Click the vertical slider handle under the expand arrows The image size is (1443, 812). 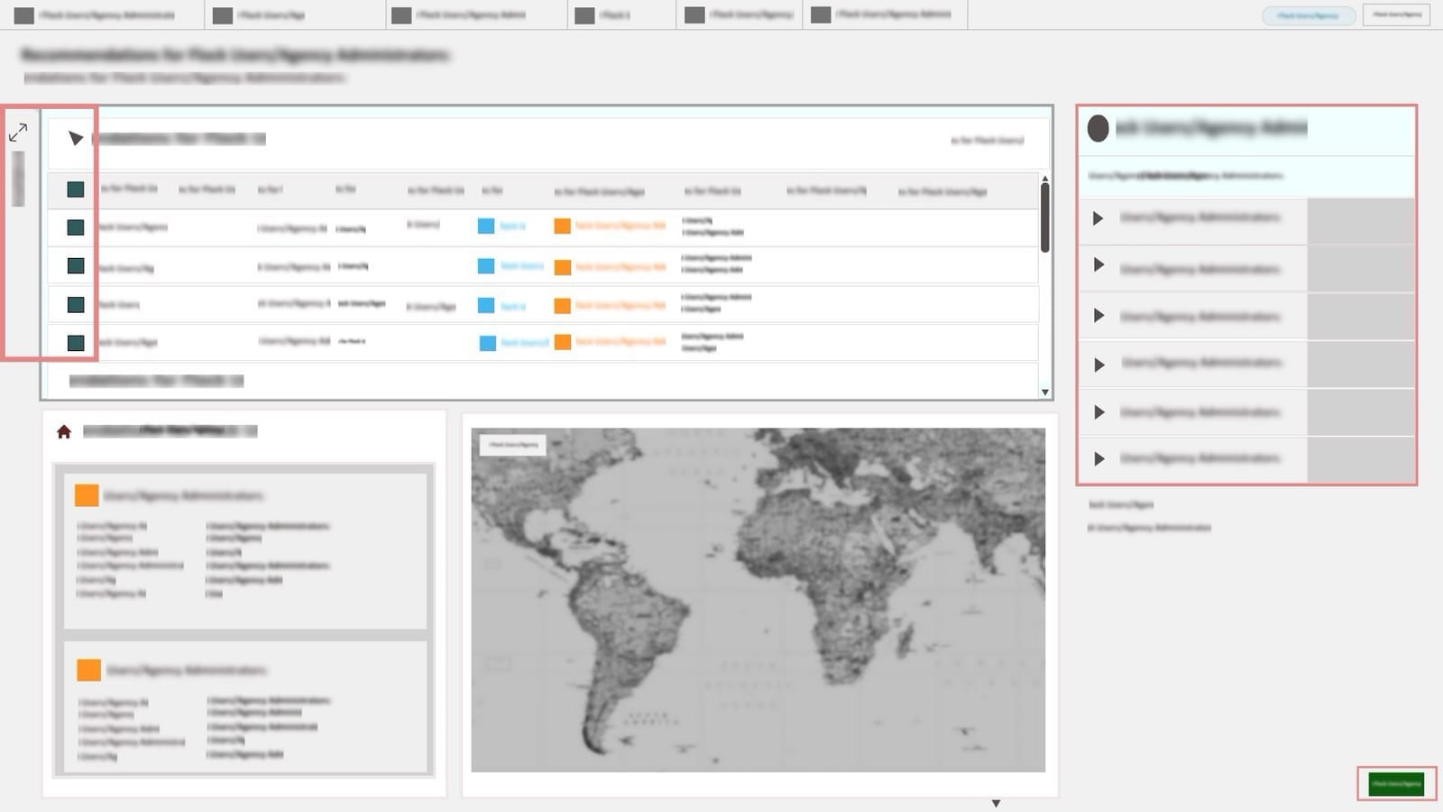pyautogui.click(x=18, y=179)
